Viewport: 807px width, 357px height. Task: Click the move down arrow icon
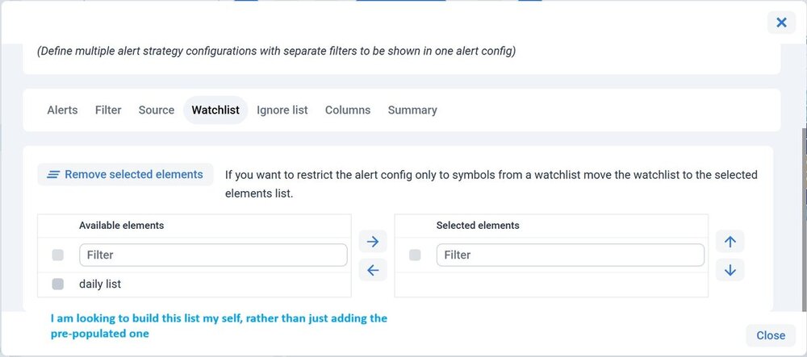click(730, 270)
